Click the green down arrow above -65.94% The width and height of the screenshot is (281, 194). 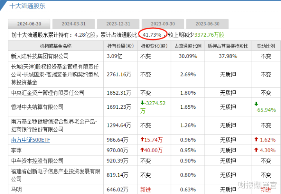pos(256,104)
